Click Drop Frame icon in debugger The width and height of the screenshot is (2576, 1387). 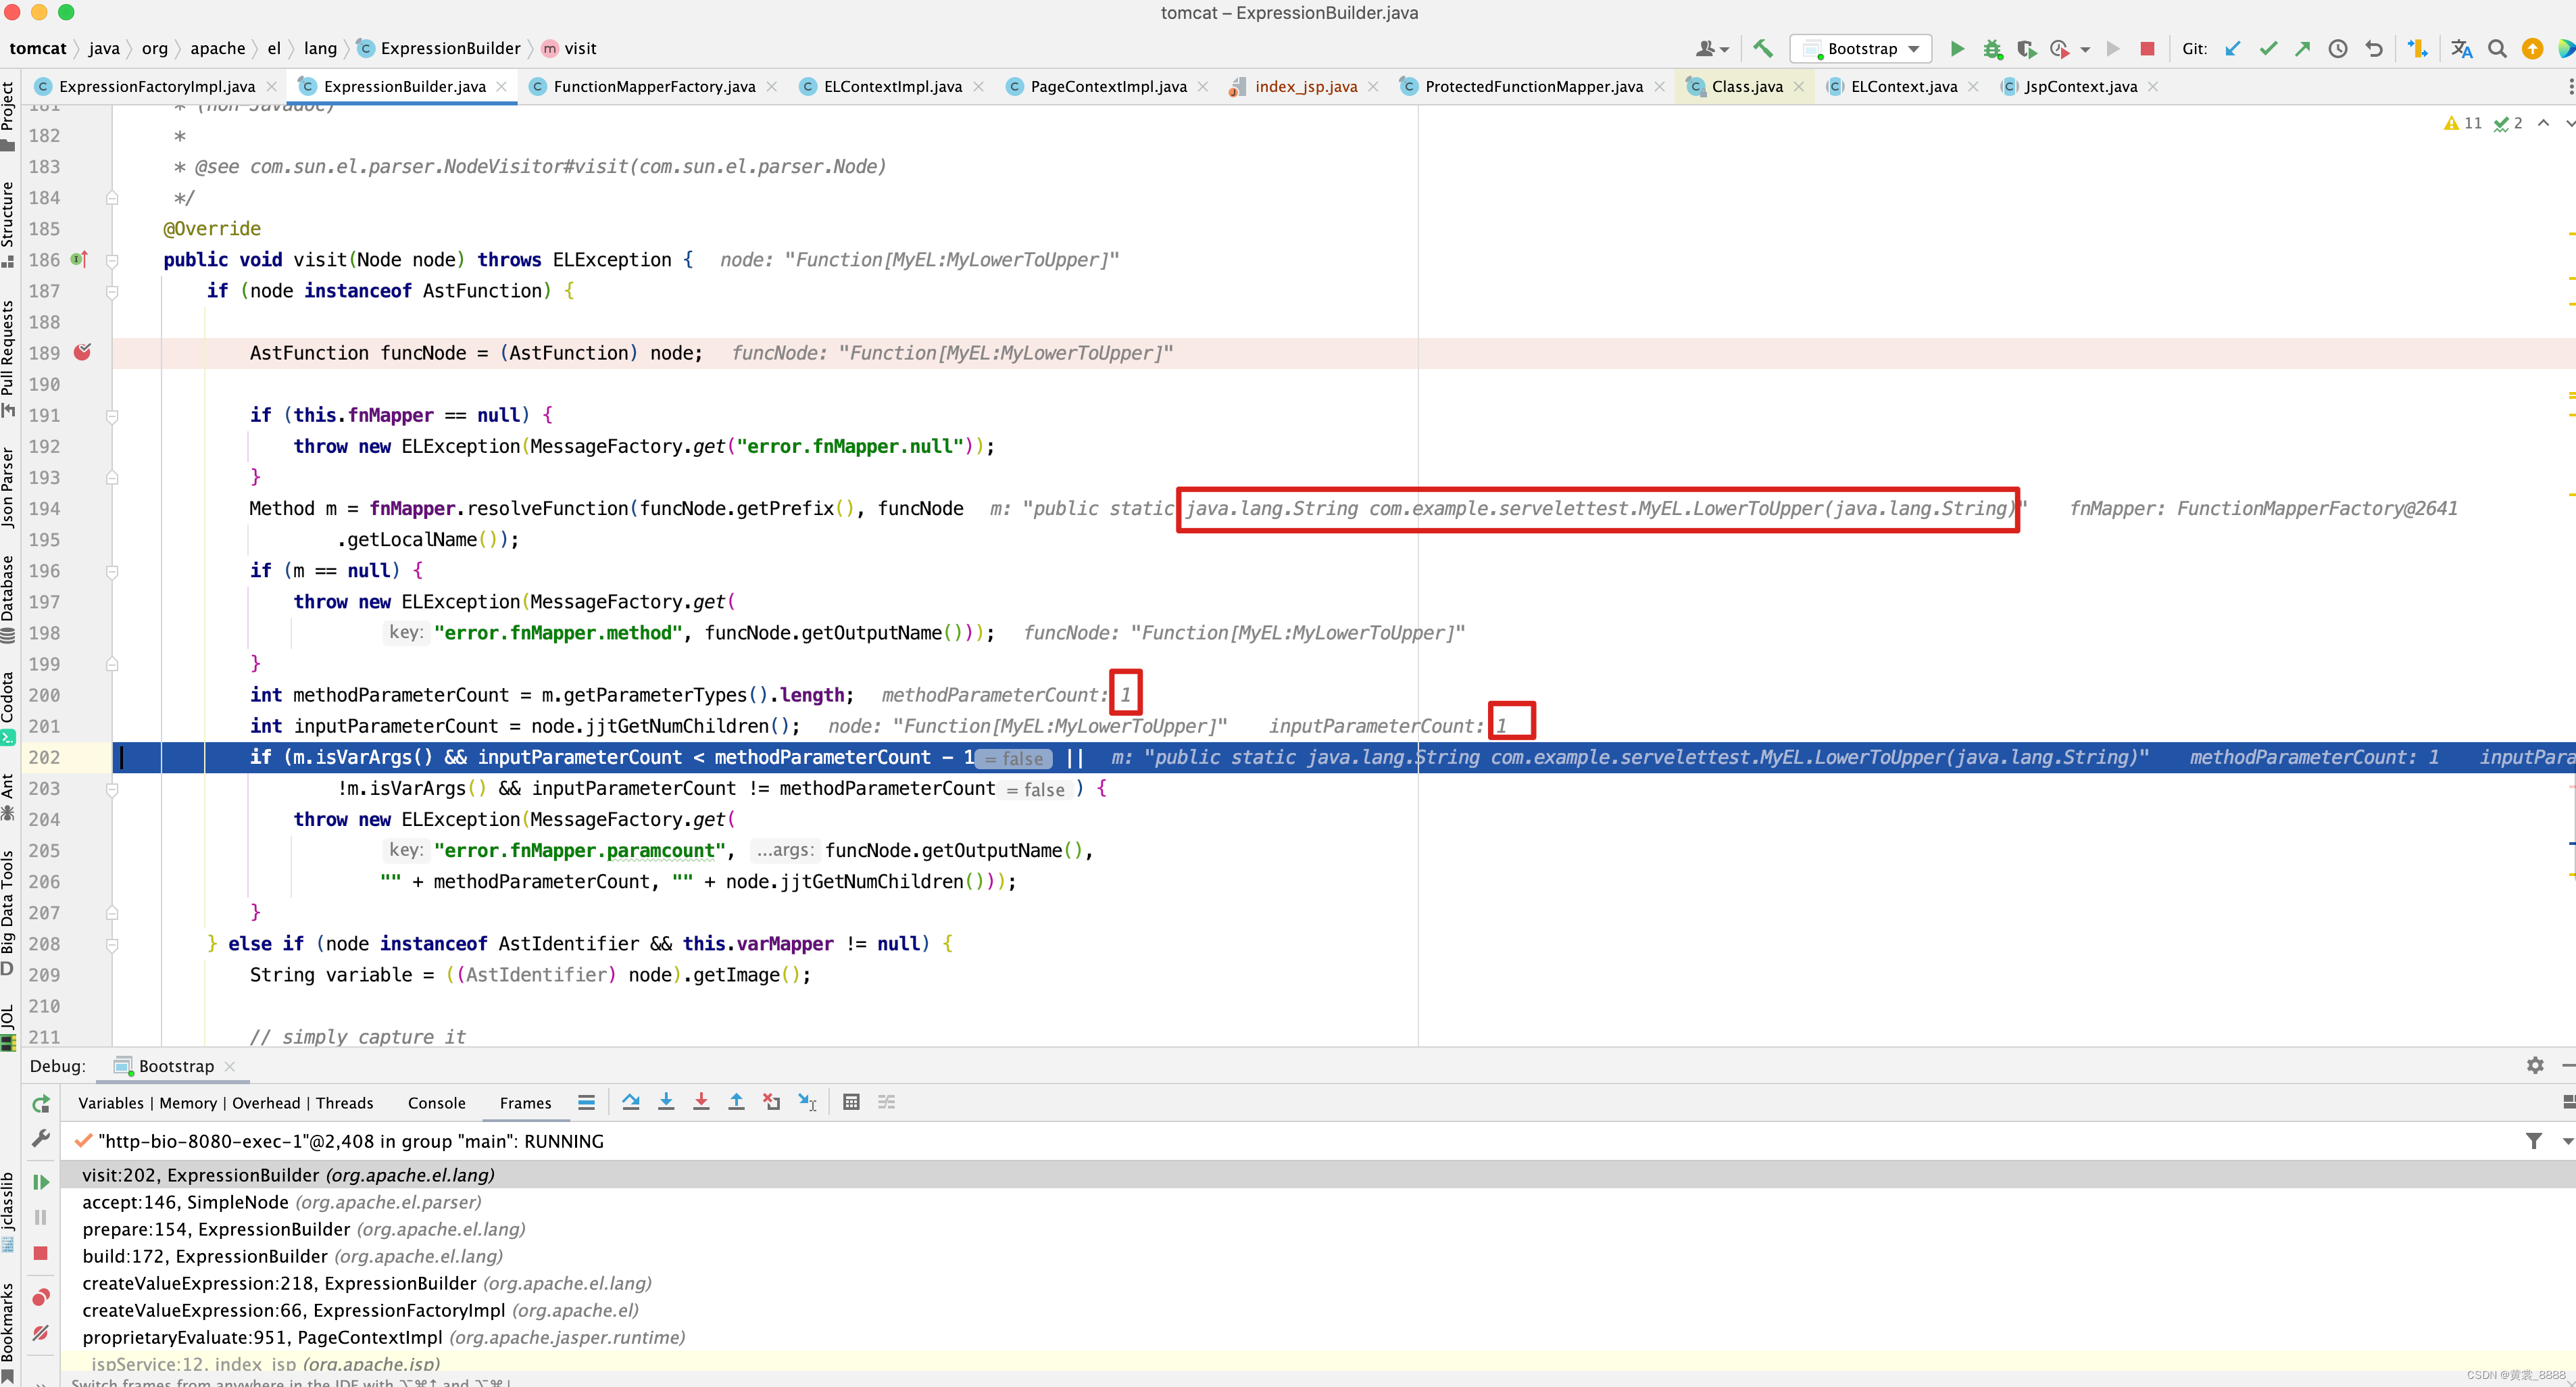(x=771, y=1102)
